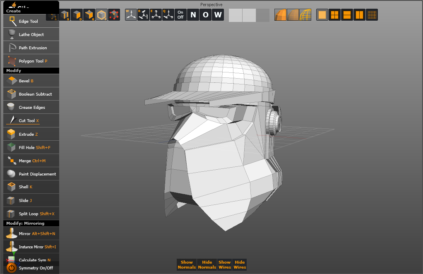Switch to edge selection mode (S)
The image size is (423, 274).
tap(65, 15)
